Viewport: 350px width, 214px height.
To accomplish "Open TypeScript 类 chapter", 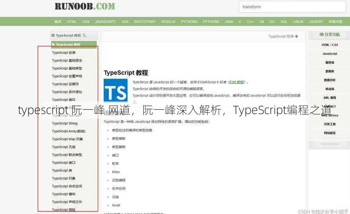I will click(62, 171).
